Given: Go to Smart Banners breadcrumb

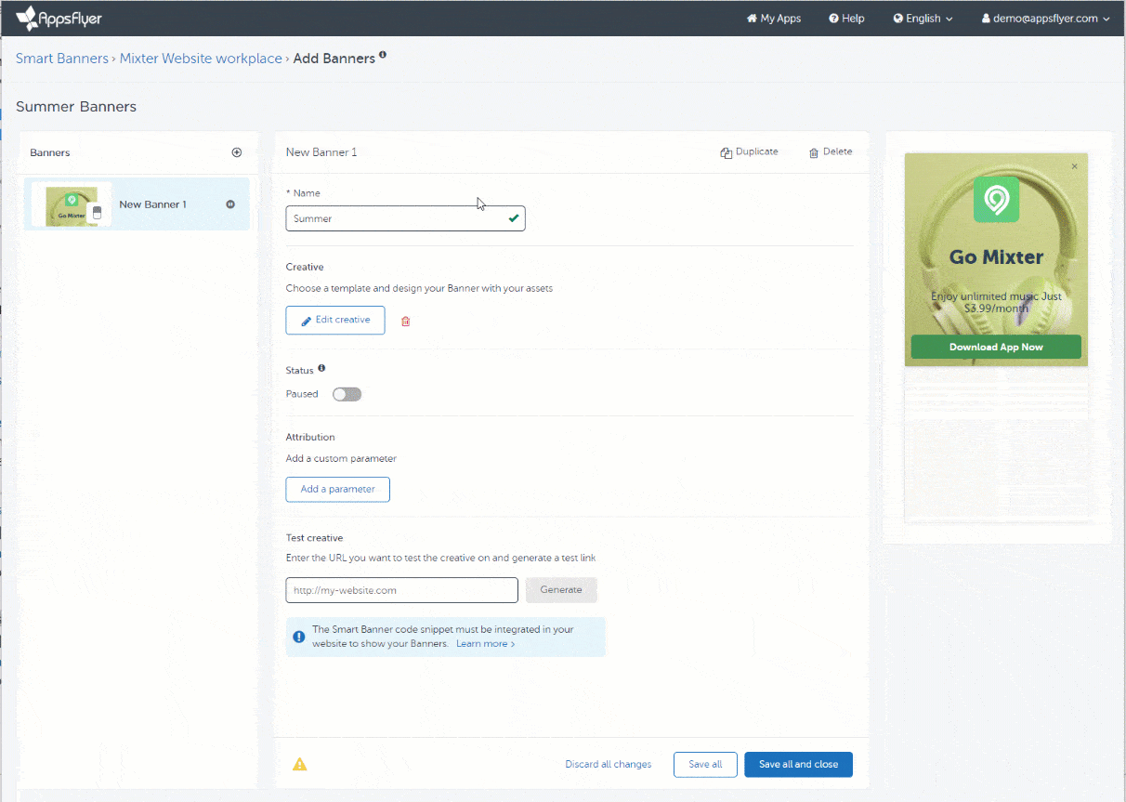Looking at the screenshot, I should 61,59.
